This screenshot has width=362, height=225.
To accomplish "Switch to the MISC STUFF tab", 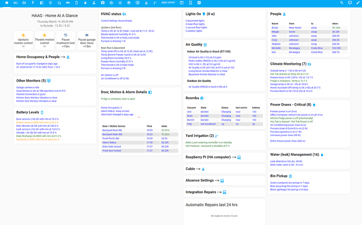I will point(169,3).
